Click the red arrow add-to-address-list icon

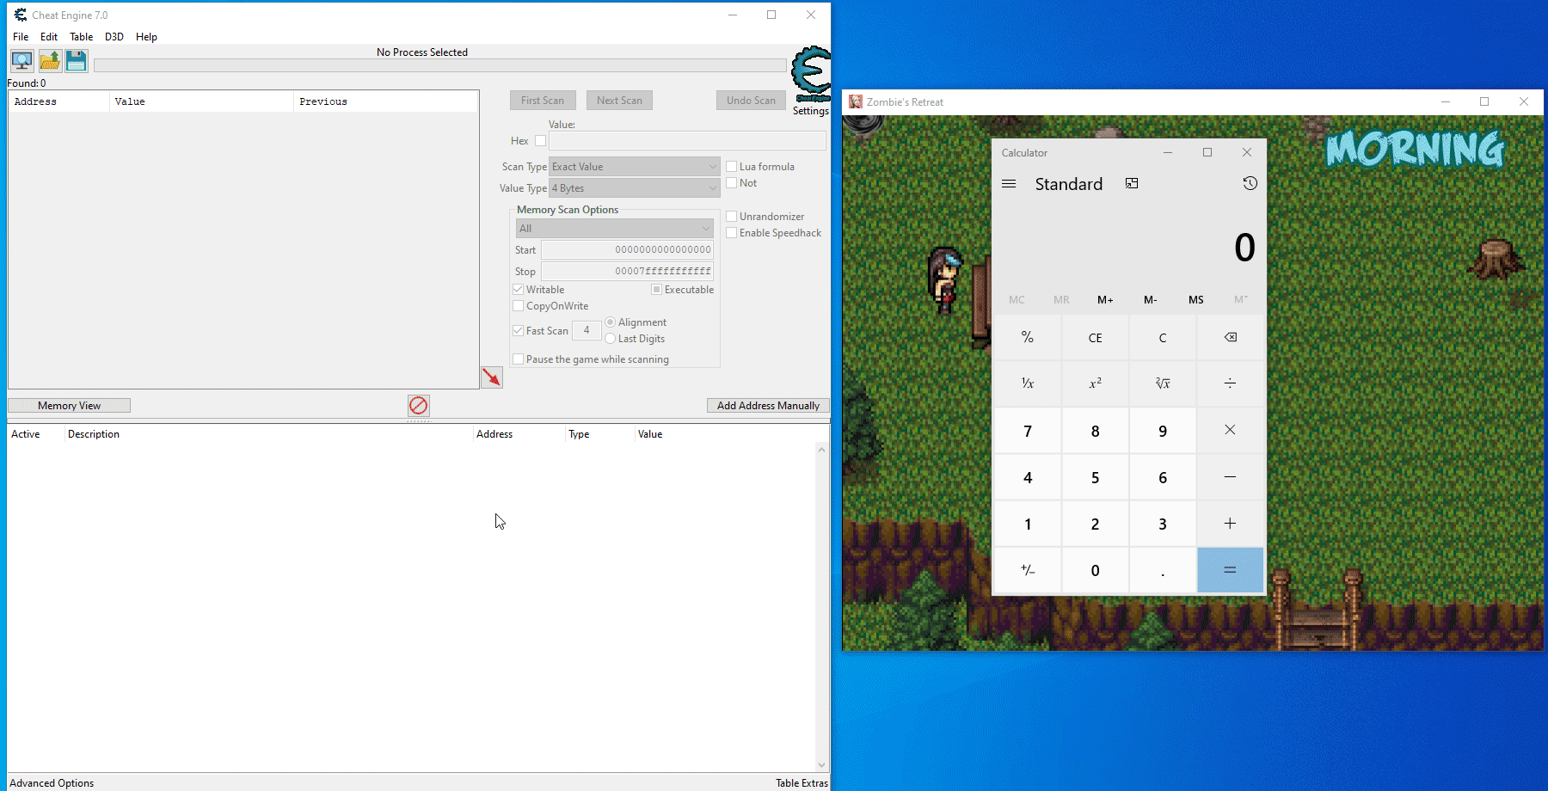tap(492, 377)
